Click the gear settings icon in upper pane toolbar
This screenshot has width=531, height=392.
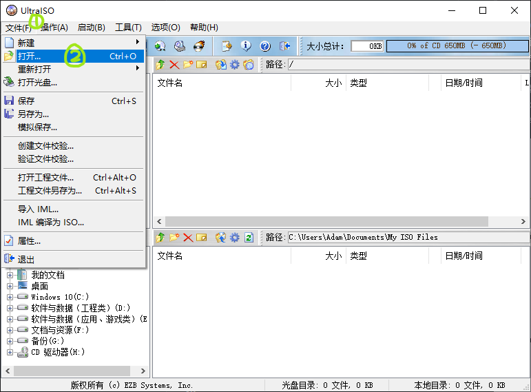(x=235, y=65)
